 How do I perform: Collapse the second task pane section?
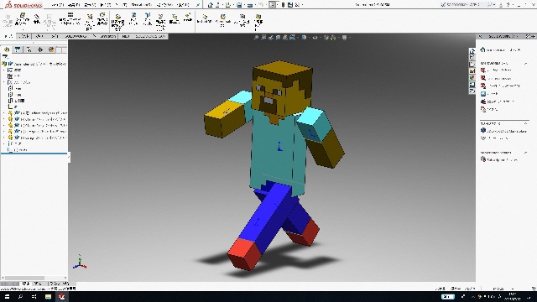pyautogui.click(x=525, y=123)
